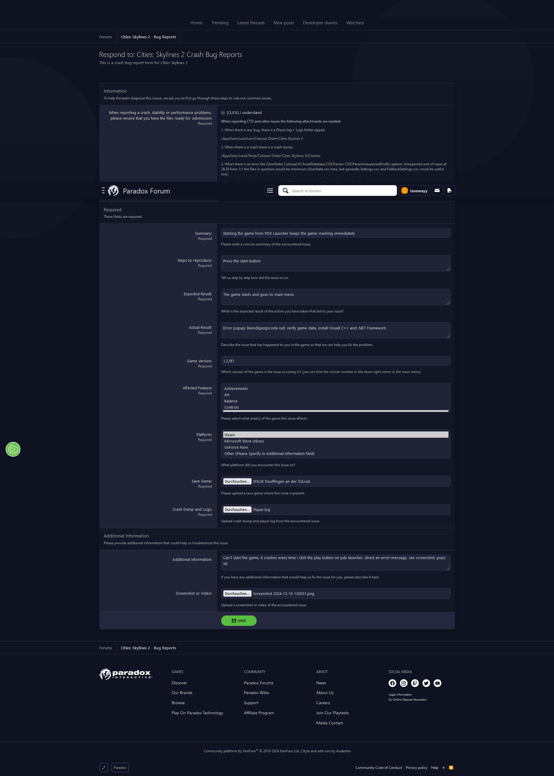Viewport: 554px width, 776px height.
Task: Open Latest threads navigation item
Action: [x=251, y=23]
